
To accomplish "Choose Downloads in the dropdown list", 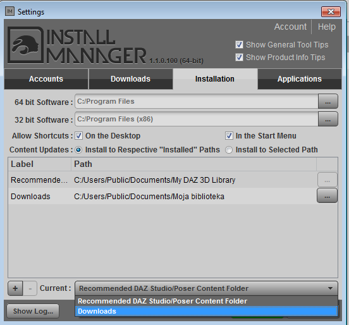I will pos(206,311).
